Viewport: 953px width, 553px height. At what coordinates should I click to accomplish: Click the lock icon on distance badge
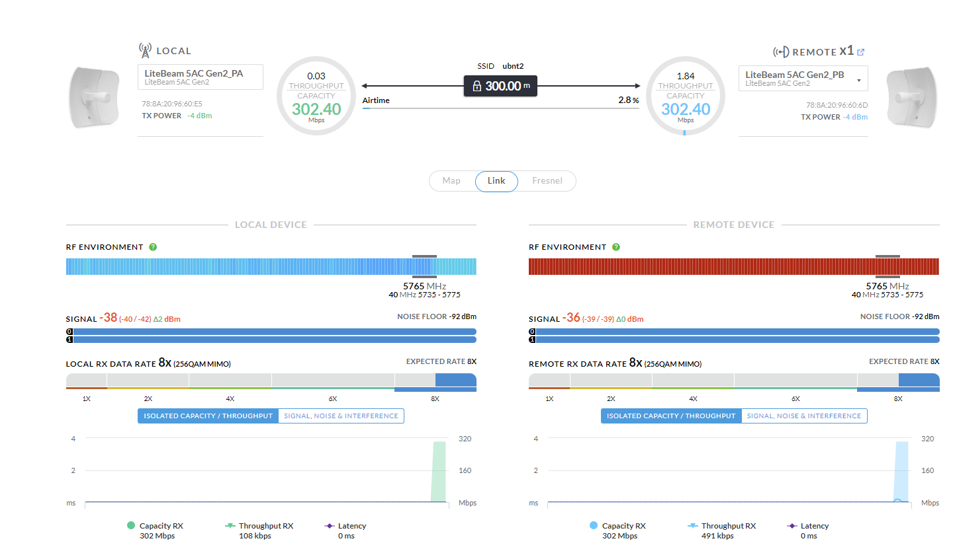click(476, 86)
